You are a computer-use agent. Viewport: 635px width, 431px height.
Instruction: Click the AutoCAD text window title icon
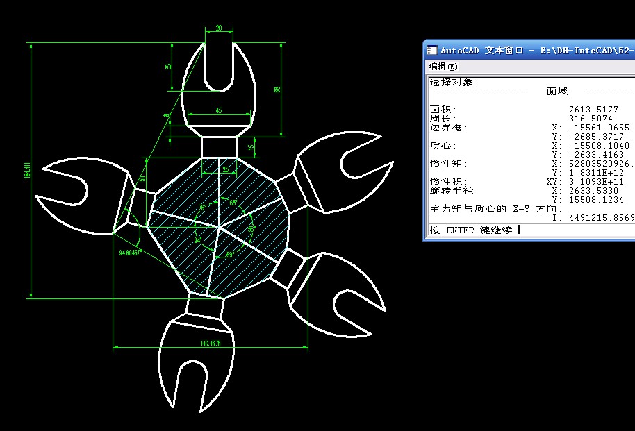pyautogui.click(x=431, y=50)
